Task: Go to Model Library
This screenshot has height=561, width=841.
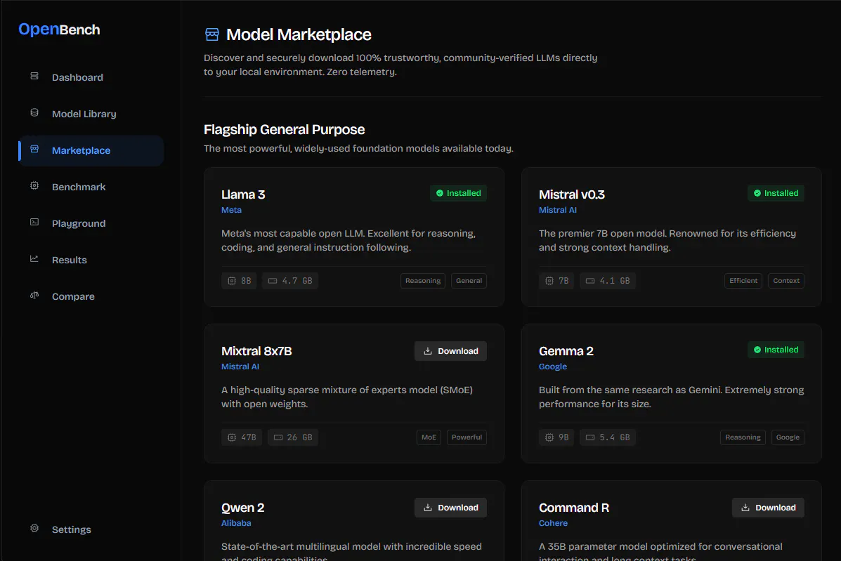Action: click(x=91, y=114)
